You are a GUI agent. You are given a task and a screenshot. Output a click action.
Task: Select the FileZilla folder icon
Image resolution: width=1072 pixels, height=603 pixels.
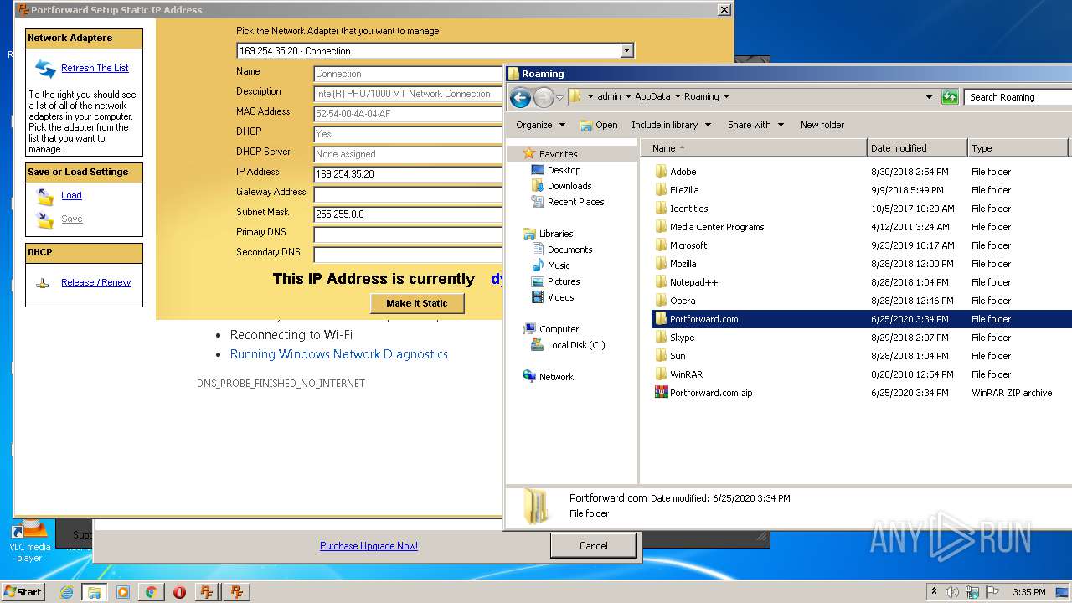660,190
